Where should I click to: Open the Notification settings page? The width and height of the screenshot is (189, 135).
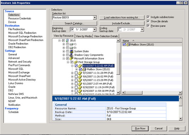pyautogui.click(x=14, y=105)
